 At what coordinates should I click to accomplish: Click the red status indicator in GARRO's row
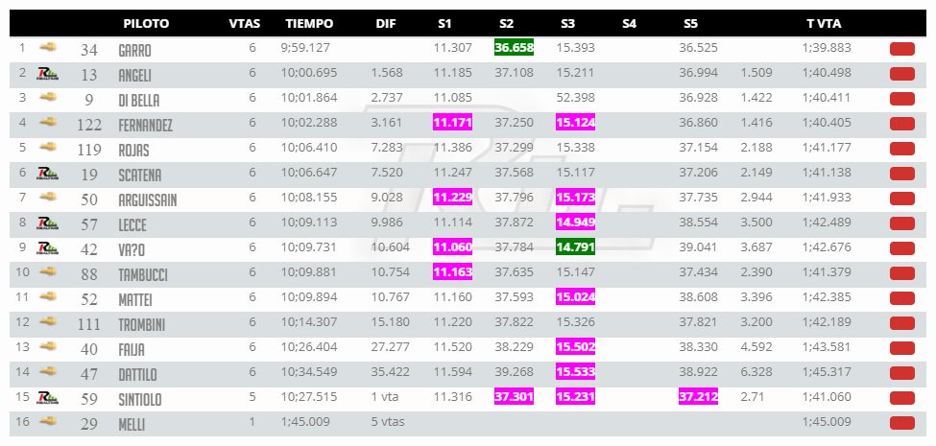click(902, 49)
